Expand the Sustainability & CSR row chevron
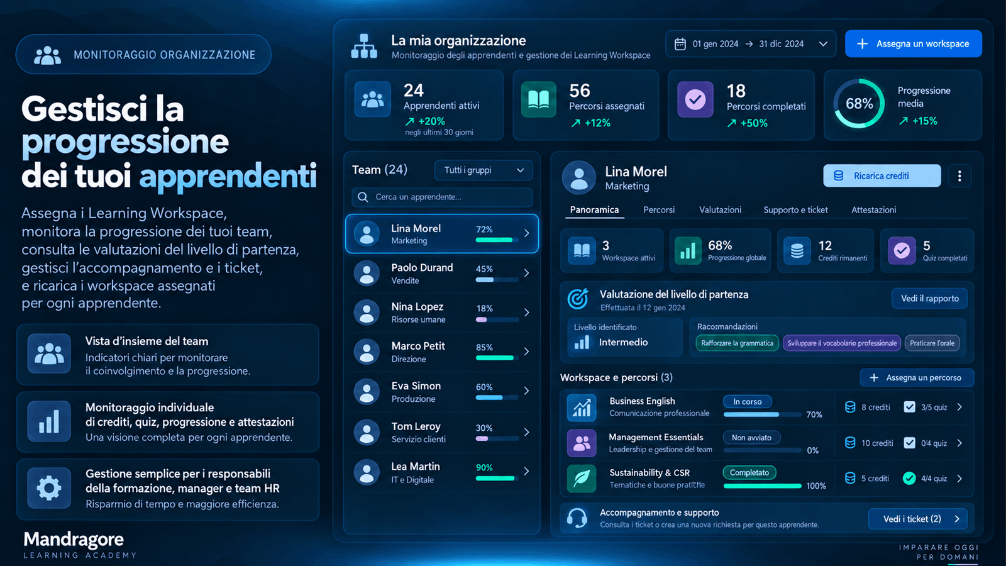The image size is (1006, 566). 959,479
